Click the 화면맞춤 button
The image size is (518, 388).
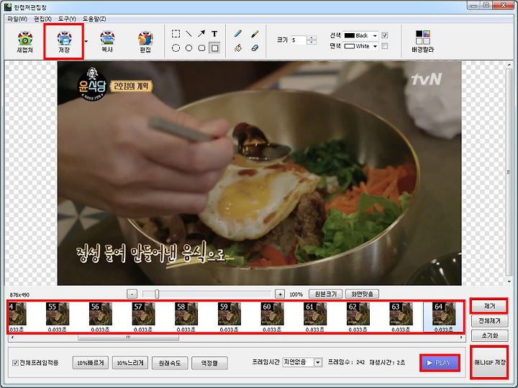tap(362, 294)
